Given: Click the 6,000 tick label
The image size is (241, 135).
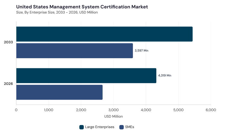Looking at the screenshot, I should click(x=211, y=110).
